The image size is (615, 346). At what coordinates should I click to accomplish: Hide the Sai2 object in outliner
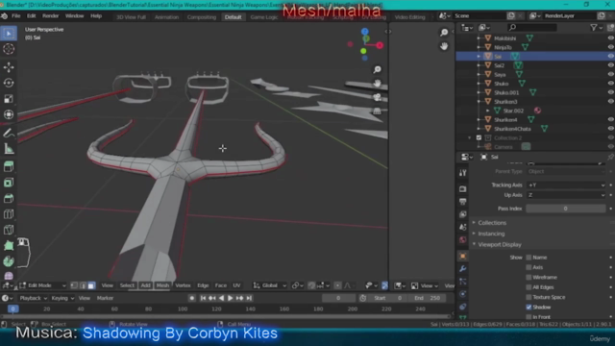611,65
